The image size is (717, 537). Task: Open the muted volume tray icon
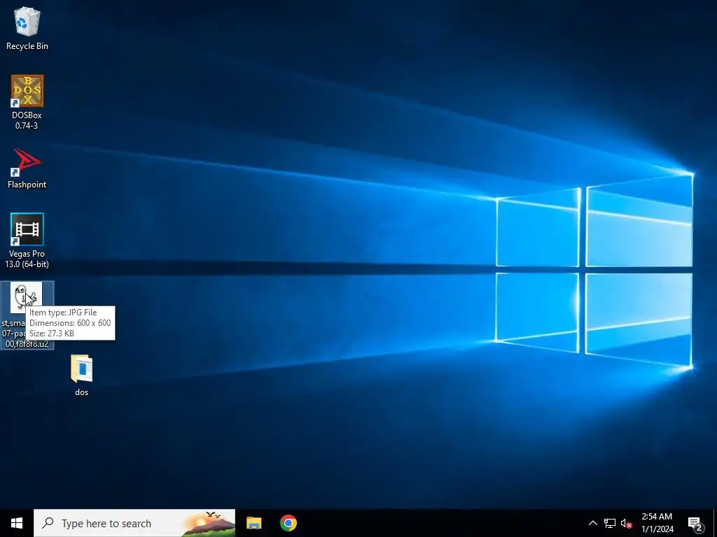[626, 523]
